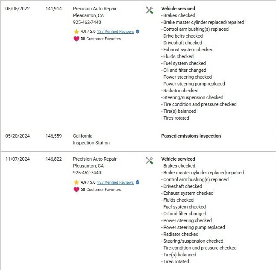Viewport: 276px width, 270px height.
Task: Click the Passed emissions inspection text
Action: coord(191,136)
